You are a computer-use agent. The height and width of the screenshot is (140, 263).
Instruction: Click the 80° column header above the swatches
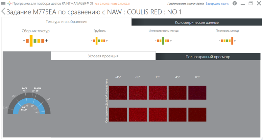(x=198, y=77)
